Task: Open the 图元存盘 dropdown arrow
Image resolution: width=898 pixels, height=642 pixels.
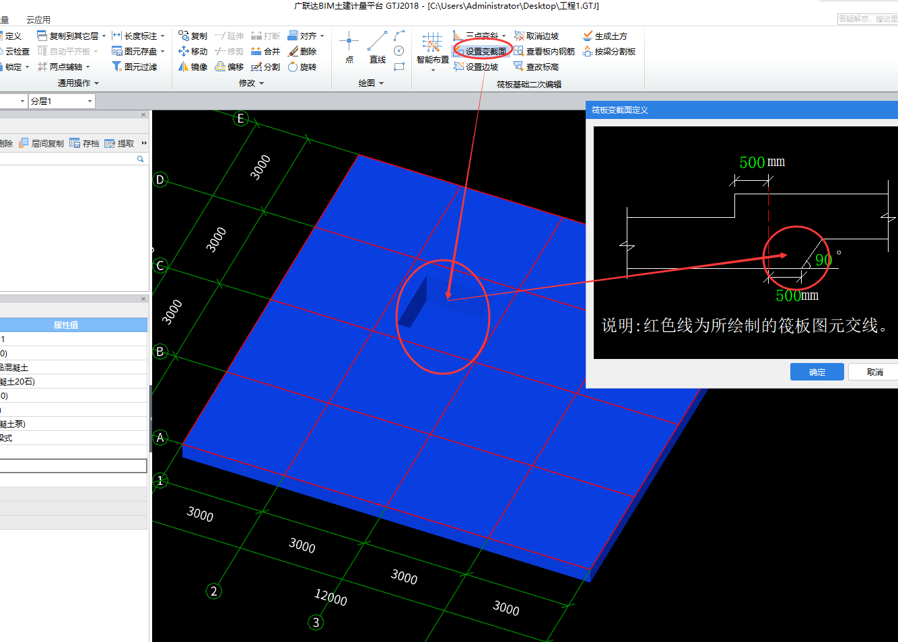Action: [x=162, y=52]
